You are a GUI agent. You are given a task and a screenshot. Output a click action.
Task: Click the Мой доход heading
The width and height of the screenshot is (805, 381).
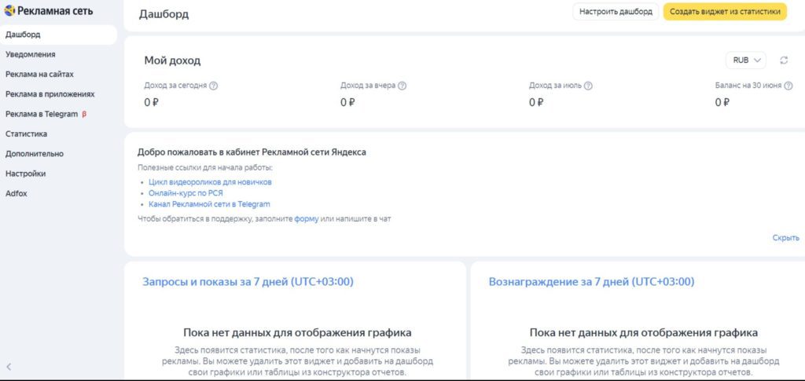tap(172, 60)
